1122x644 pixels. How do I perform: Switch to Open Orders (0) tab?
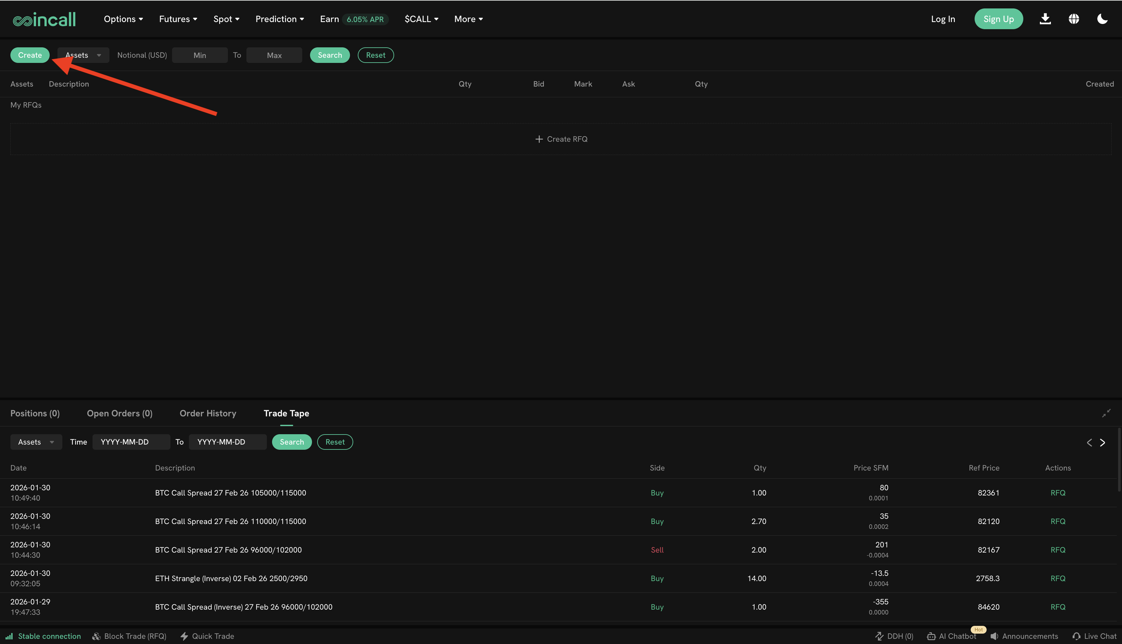[119, 413]
